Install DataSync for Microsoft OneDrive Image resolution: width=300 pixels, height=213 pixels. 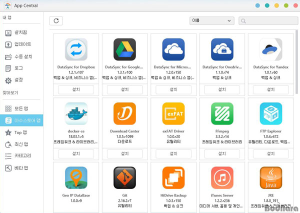173,89
